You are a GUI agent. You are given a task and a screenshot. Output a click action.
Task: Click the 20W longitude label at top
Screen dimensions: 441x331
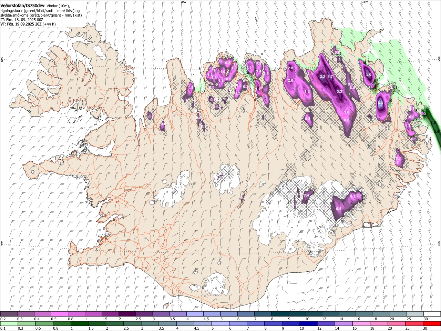183,2
